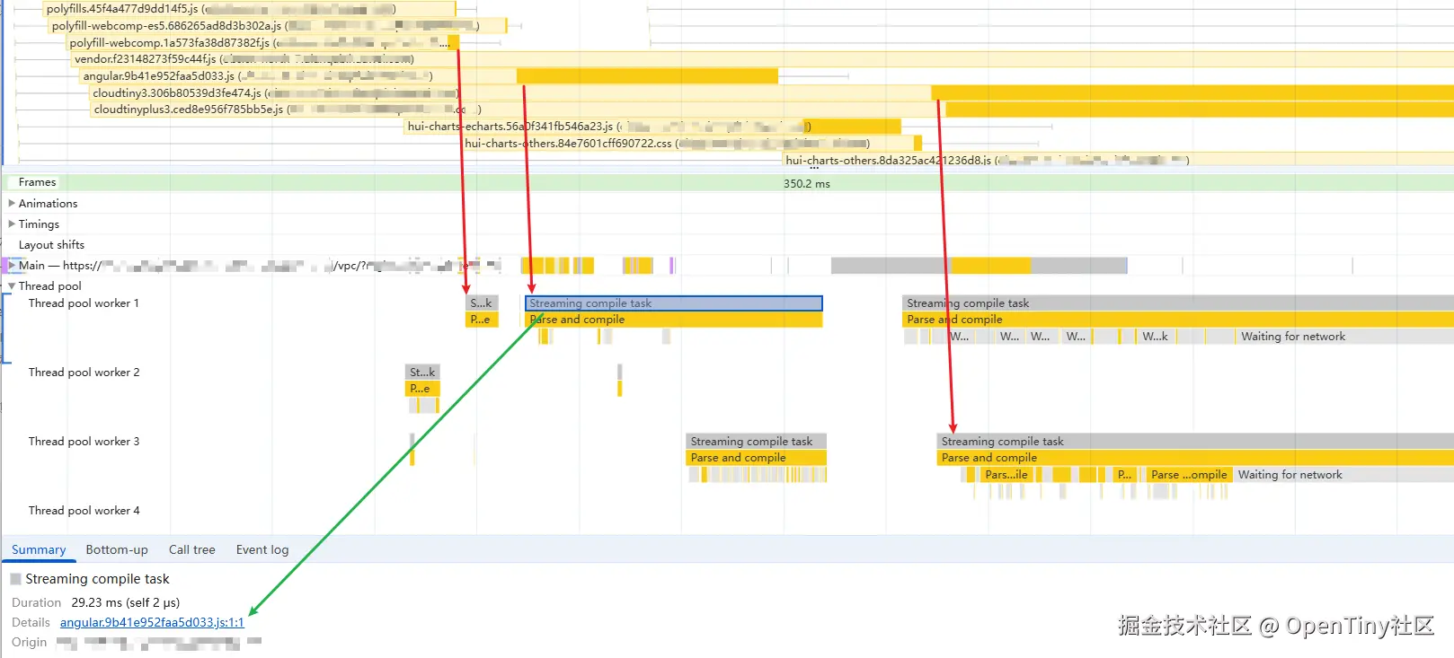
Task: Expand the Main thread track
Action: coord(12,266)
